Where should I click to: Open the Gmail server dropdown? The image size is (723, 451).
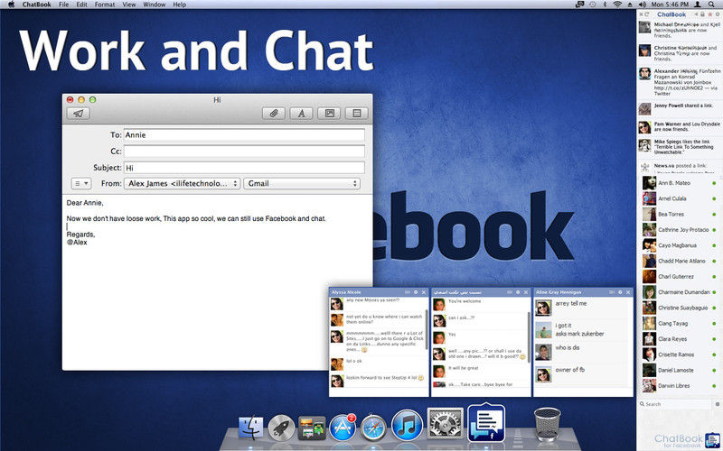[302, 183]
